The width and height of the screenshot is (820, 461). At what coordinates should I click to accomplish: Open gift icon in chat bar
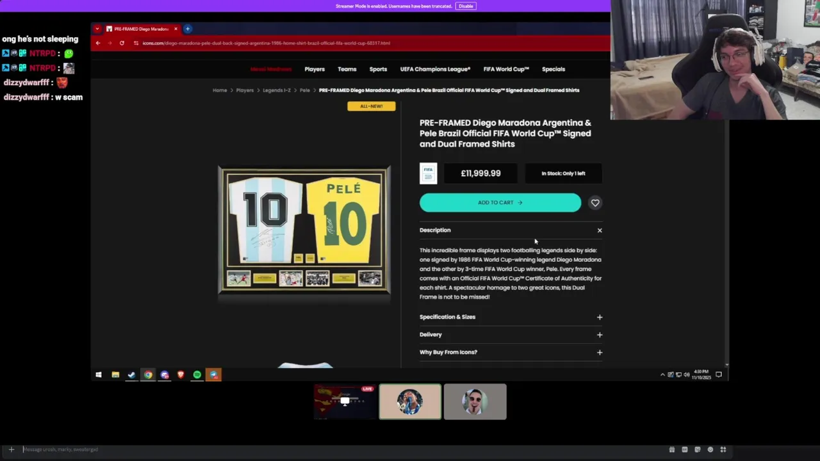click(672, 449)
